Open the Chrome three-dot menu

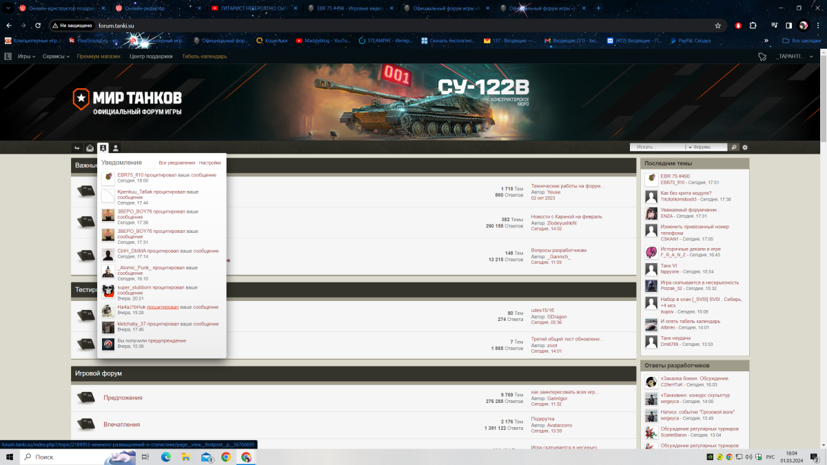pyautogui.click(x=818, y=25)
